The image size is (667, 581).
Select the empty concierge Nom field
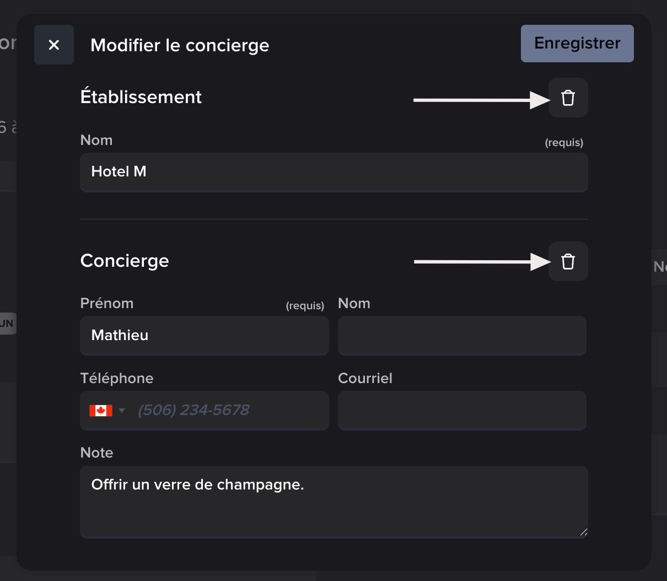(x=461, y=335)
